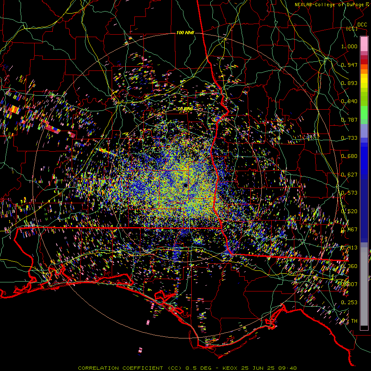This screenshot has width=371, height=371.
Task: Click the 0.893 legend value
Action: 349,83
